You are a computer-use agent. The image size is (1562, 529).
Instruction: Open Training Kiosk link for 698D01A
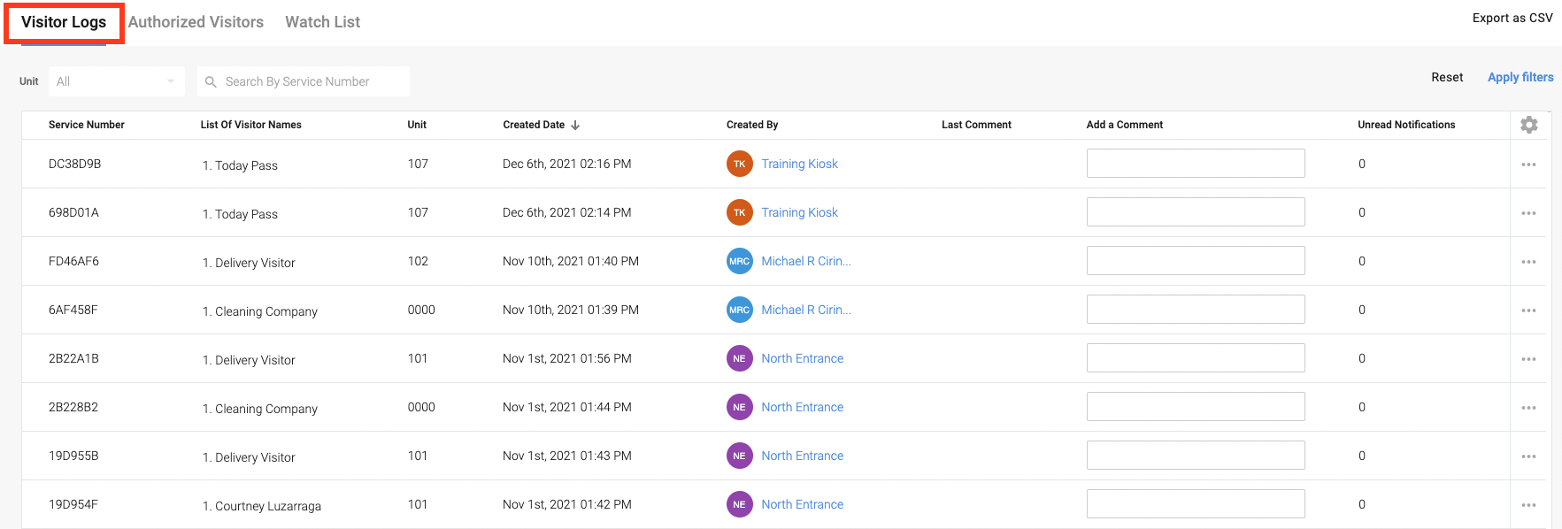799,212
